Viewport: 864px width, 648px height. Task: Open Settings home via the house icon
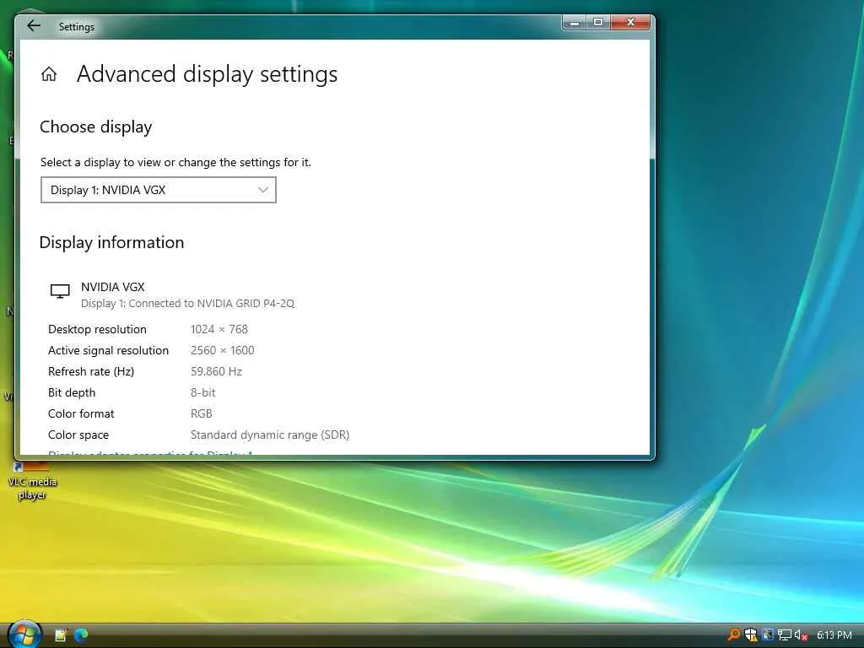pyautogui.click(x=49, y=74)
